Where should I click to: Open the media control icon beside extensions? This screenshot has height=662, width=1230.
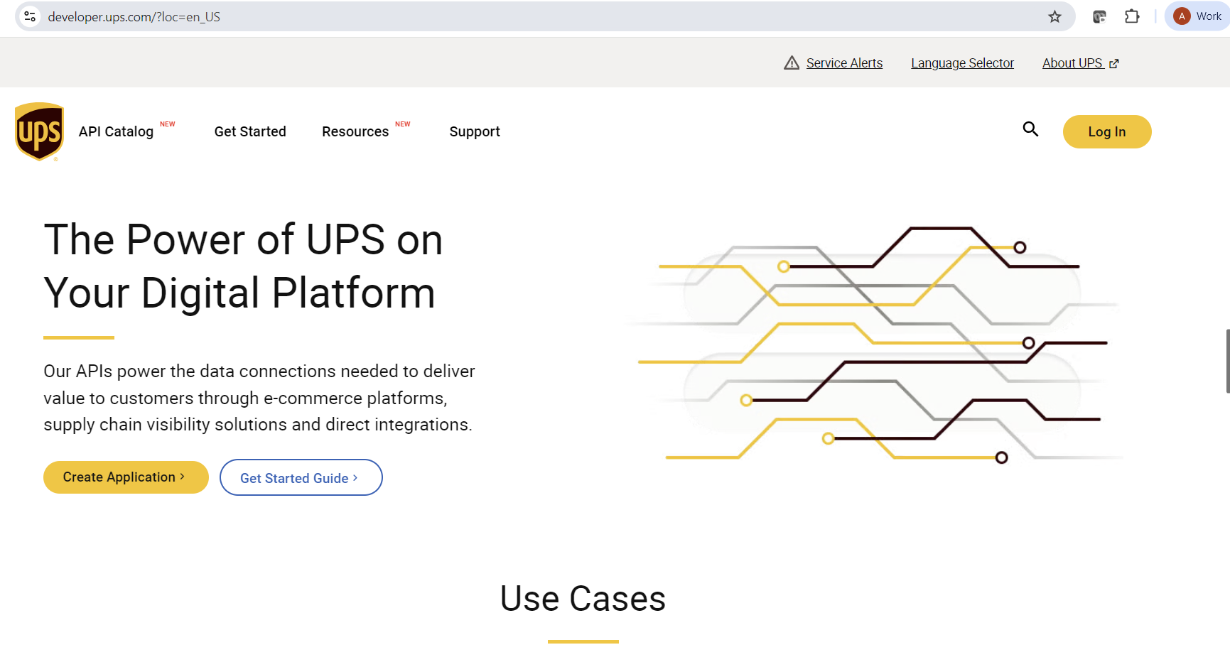(x=1099, y=16)
